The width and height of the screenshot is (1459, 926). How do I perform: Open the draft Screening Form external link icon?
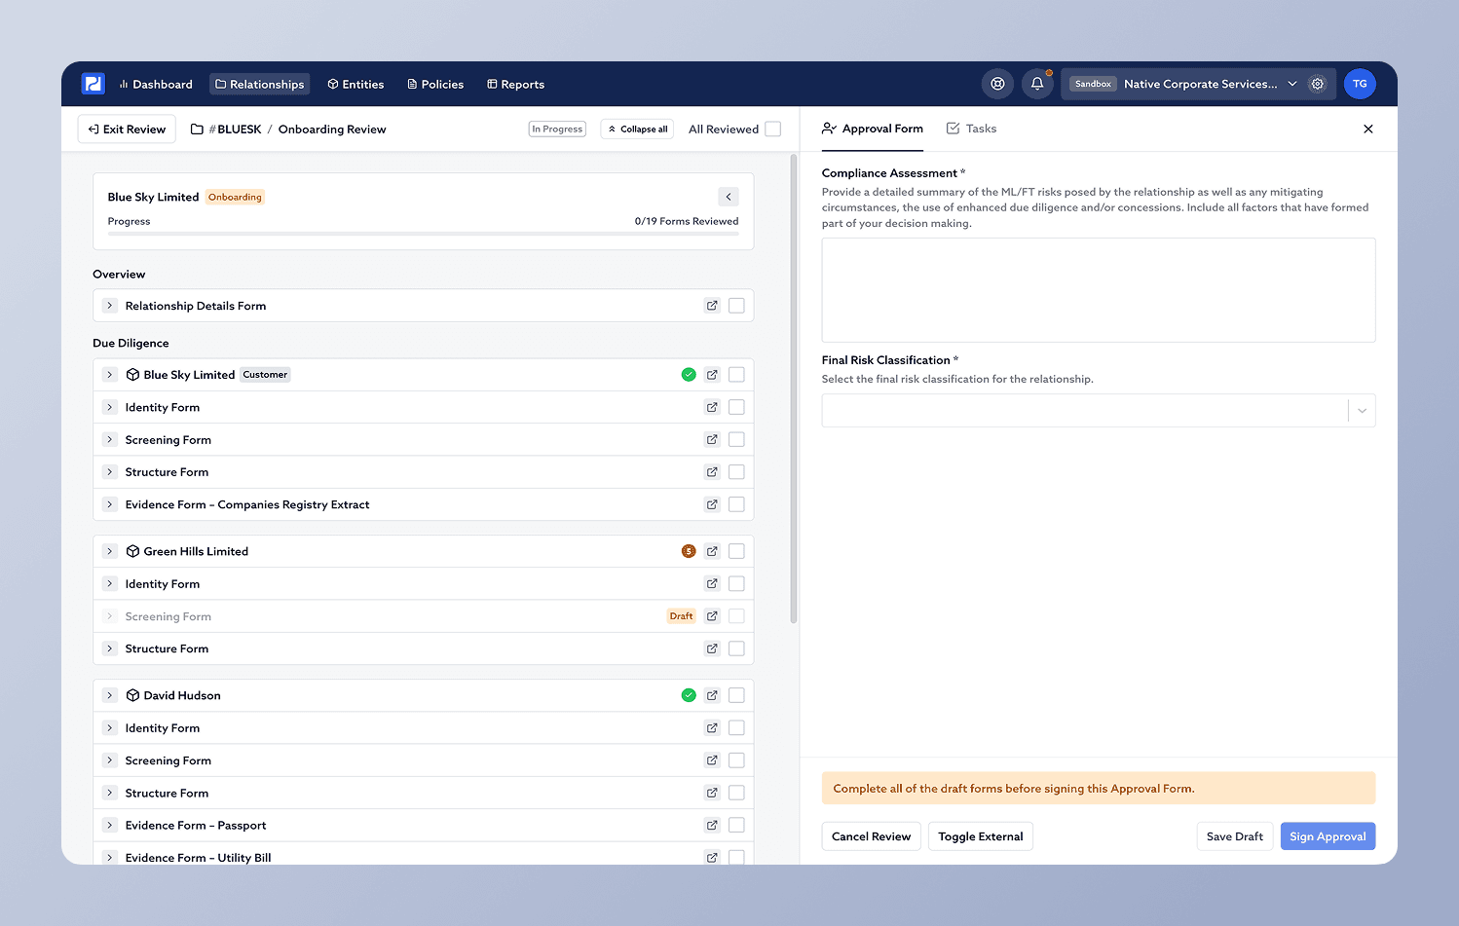712,616
